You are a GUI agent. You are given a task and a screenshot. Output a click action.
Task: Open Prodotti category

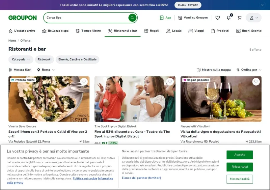pyautogui.click(x=220, y=31)
